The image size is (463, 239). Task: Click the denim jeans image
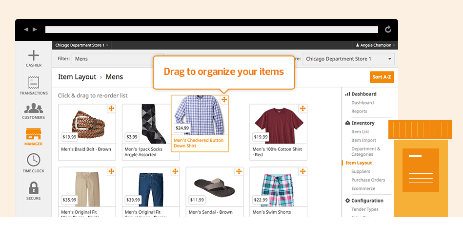pos(151,189)
